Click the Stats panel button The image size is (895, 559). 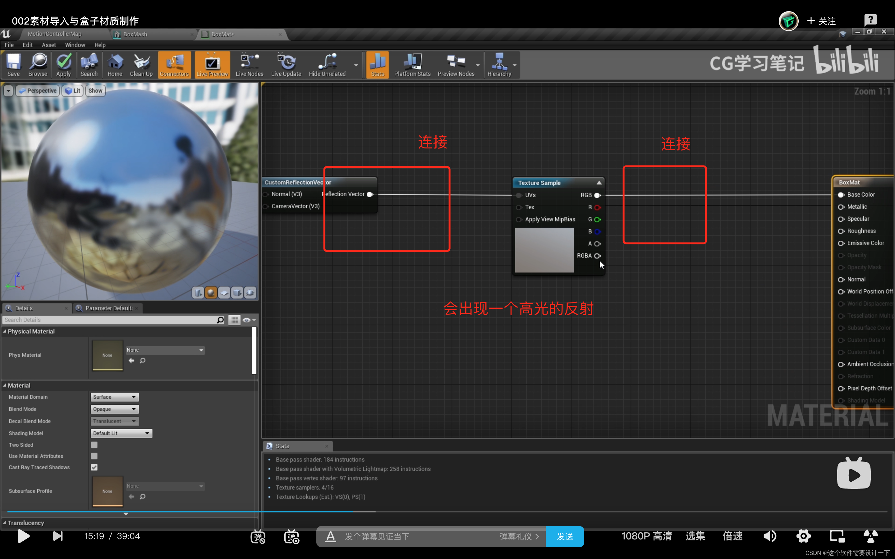coord(378,64)
